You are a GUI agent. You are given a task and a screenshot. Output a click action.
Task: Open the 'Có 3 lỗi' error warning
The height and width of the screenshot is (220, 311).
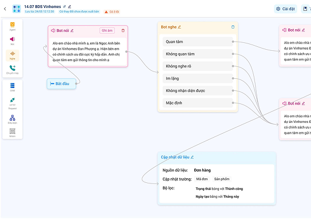112,11
